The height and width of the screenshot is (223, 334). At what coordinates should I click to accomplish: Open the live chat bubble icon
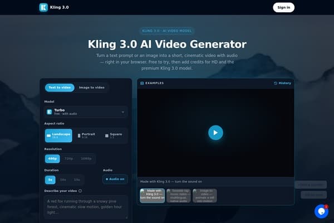(321, 211)
